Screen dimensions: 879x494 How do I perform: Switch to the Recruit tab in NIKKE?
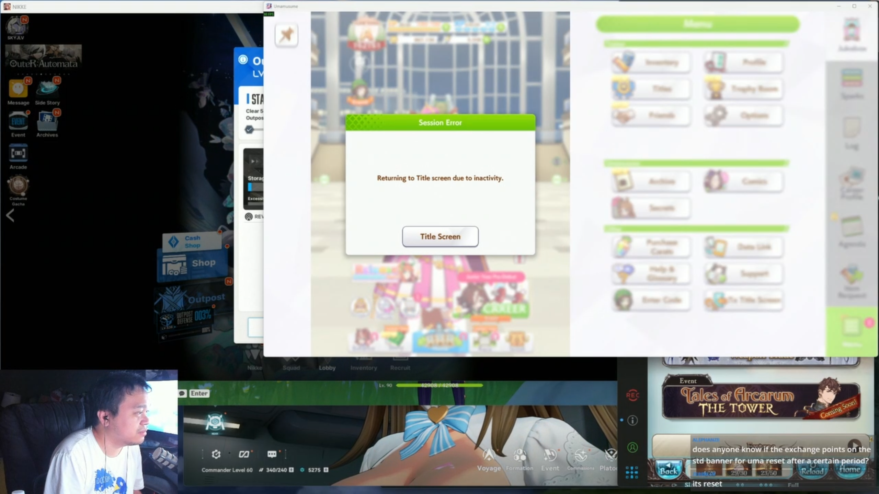click(x=400, y=364)
